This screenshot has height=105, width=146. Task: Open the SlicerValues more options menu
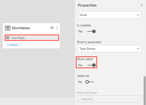click(x=57, y=28)
